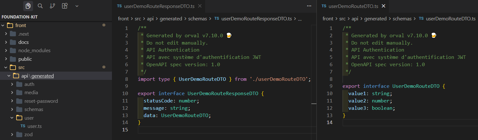Image resolution: width=478 pixels, height=140 pixels.
Task: Collapse the api\generated folder chevron
Action: [x=9, y=76]
